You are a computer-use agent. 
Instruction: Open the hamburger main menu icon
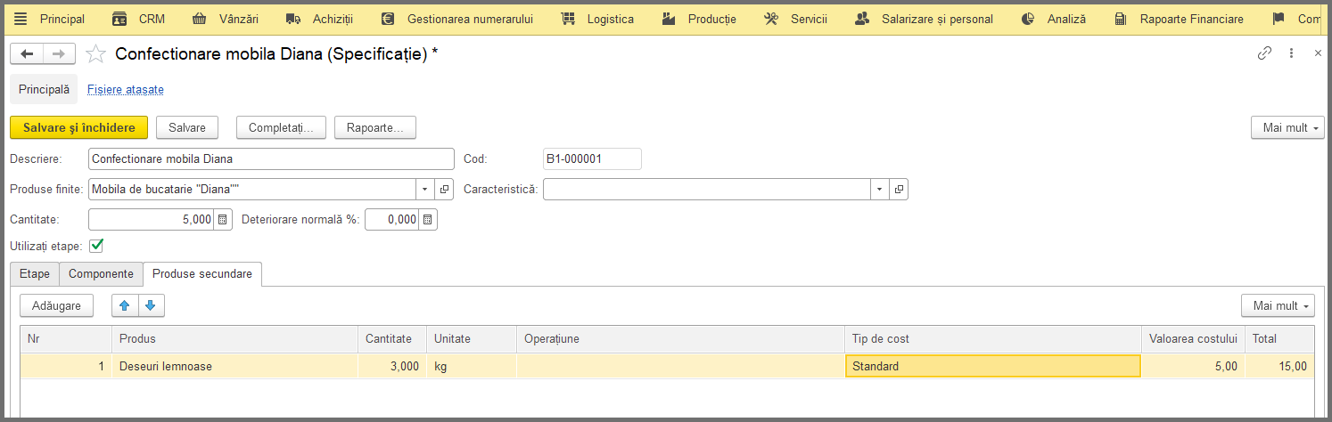pyautogui.click(x=21, y=19)
